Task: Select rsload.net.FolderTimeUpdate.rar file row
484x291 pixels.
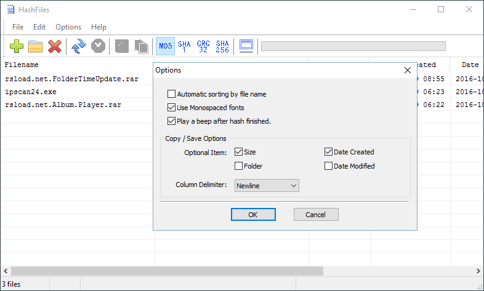Action: tap(71, 79)
